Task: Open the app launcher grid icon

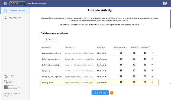Action: pyautogui.click(x=5, y=3)
